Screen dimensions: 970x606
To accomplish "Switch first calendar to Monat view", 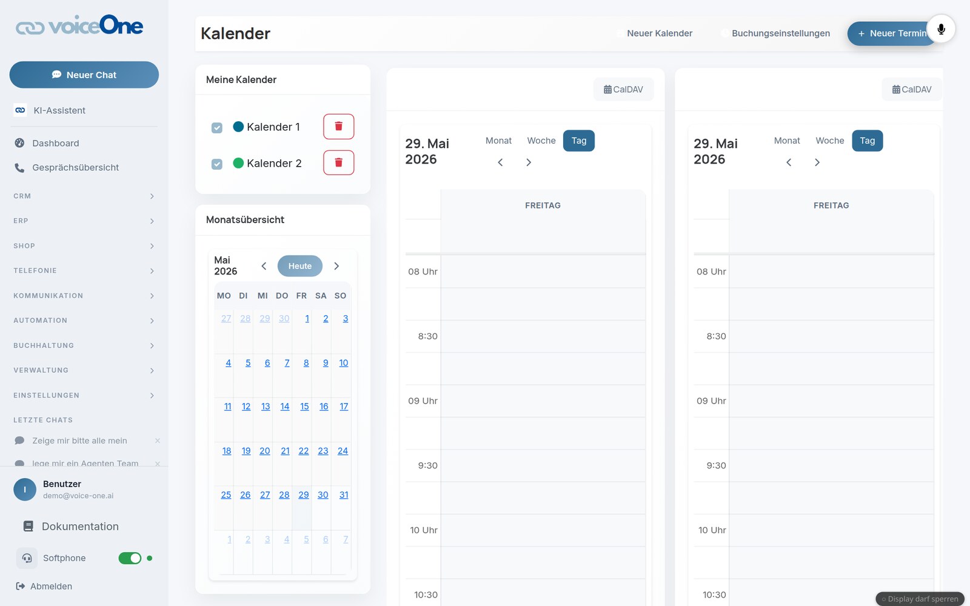I will click(x=498, y=141).
